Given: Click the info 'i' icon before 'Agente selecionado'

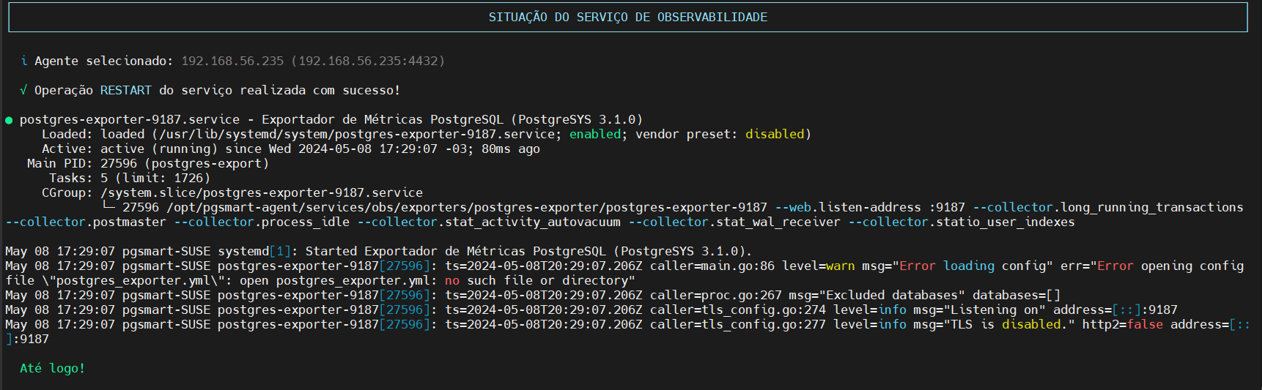Looking at the screenshot, I should click(24, 61).
